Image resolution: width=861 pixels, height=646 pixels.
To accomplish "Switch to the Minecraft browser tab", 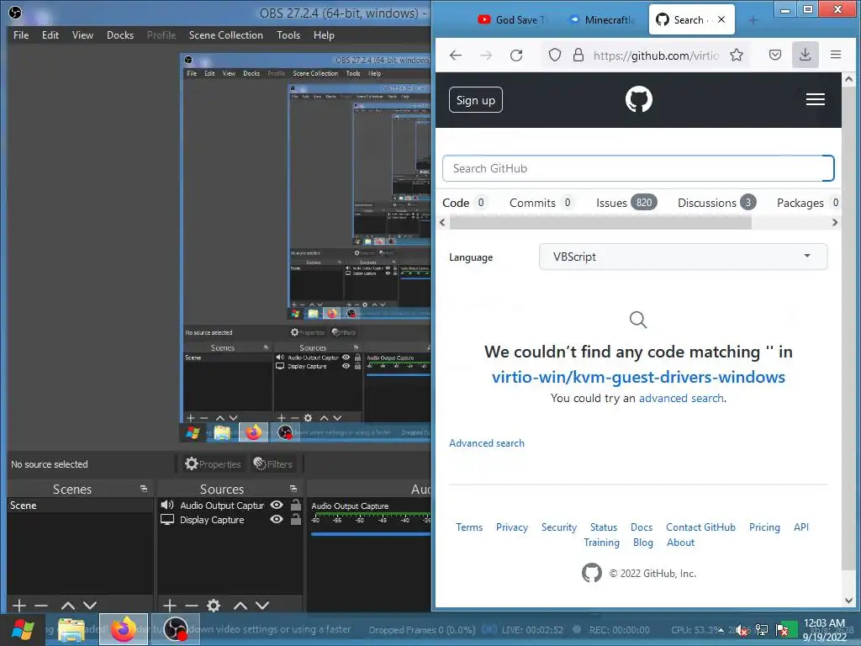I will 603,20.
